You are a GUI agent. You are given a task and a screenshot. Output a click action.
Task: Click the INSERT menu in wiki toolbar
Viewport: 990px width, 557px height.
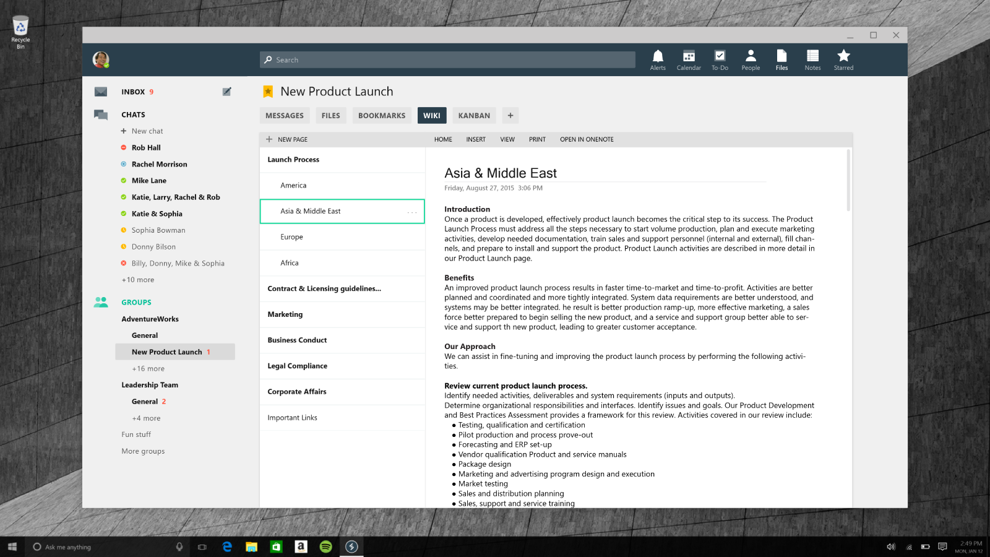point(476,140)
